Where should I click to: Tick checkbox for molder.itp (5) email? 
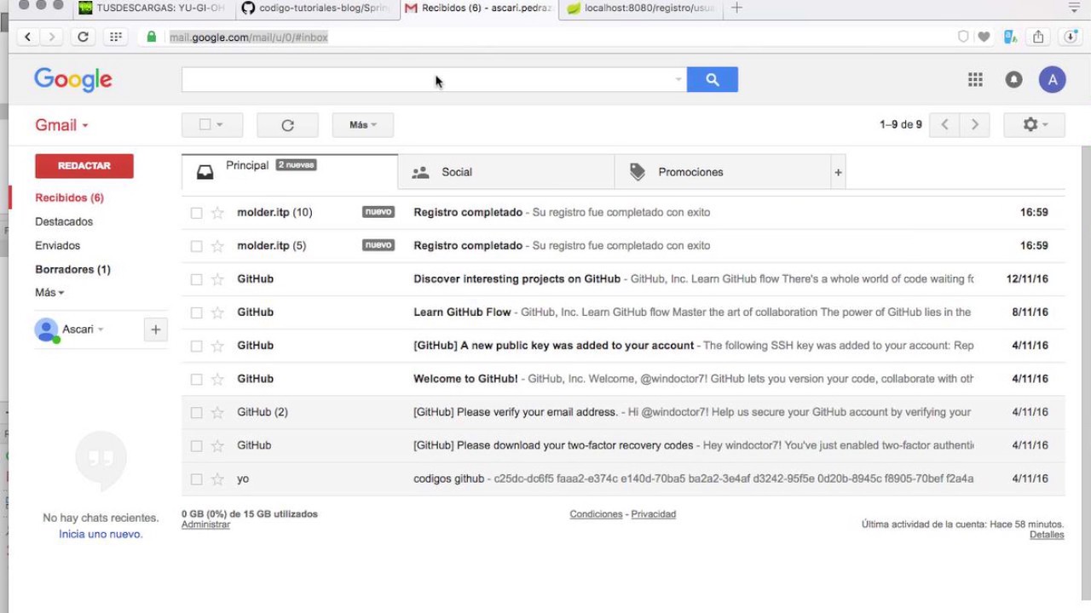(x=196, y=246)
